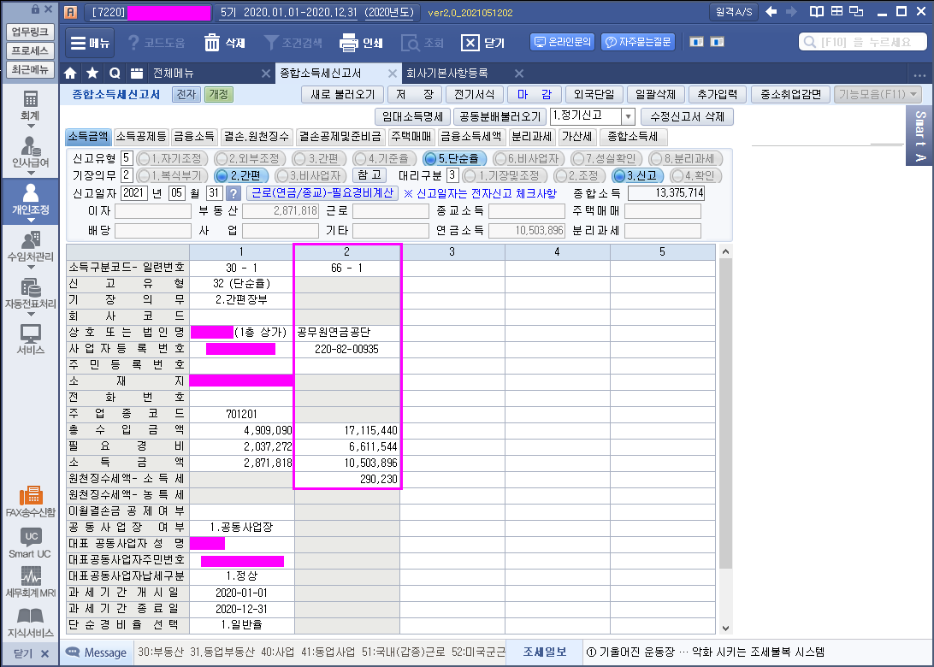The image size is (934, 667).
Task: Expand arrow under 회계 module
Action: 31,127
